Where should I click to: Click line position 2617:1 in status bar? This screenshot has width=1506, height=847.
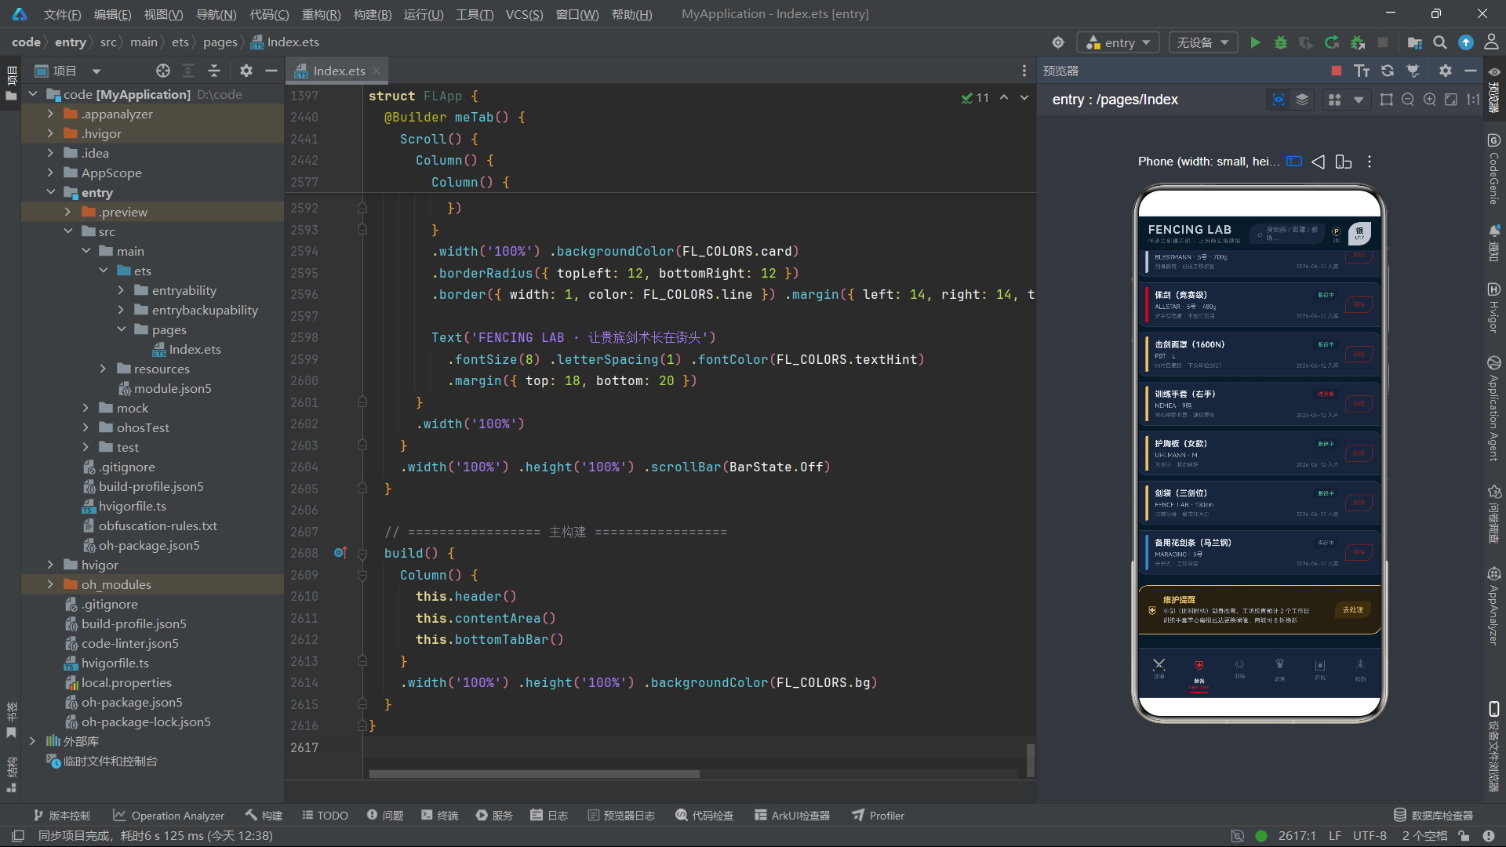[1297, 836]
